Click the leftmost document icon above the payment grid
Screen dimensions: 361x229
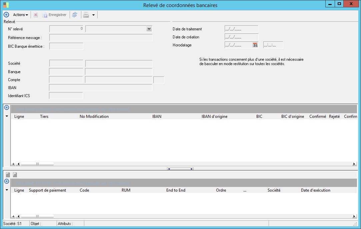pos(8,175)
